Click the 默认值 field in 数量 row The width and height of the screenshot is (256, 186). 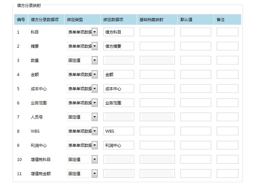(x=195, y=60)
